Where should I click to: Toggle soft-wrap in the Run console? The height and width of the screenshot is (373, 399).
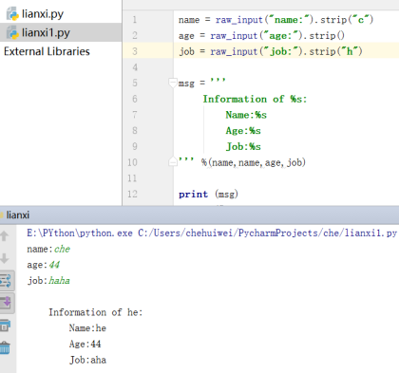tap(6, 281)
